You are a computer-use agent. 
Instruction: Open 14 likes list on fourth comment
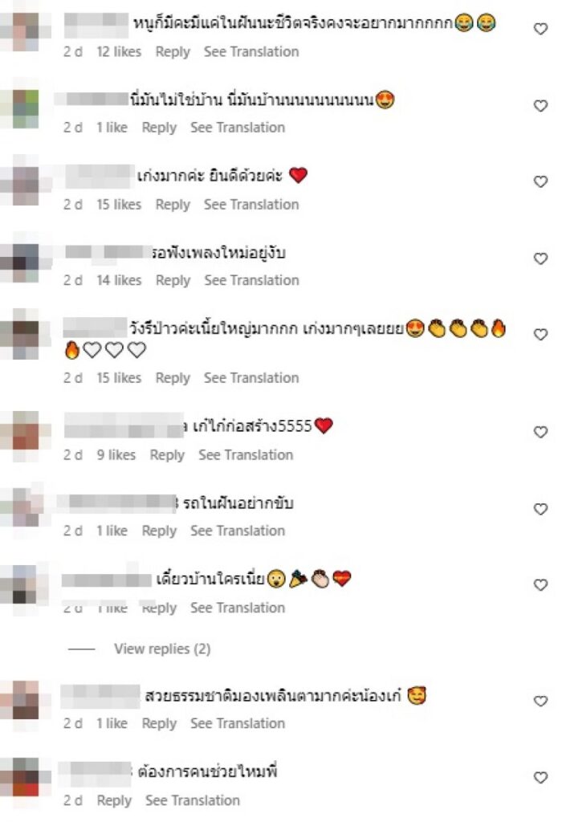pos(119,280)
